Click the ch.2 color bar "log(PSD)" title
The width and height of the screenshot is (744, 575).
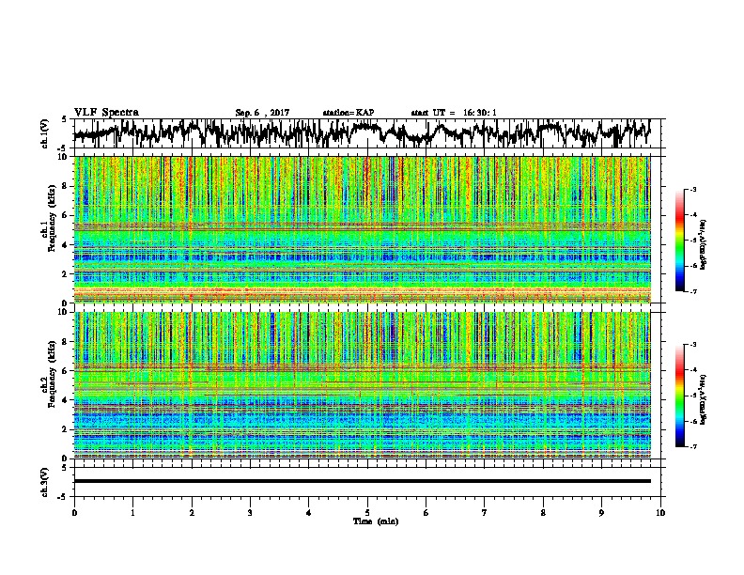[x=704, y=399]
